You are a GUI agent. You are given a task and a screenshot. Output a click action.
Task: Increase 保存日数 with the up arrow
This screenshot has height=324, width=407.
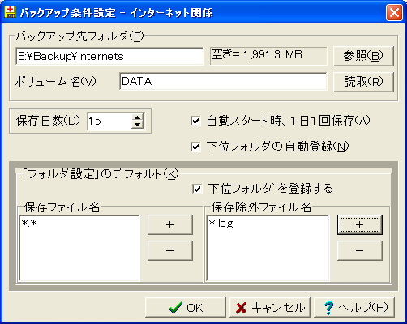point(138,117)
